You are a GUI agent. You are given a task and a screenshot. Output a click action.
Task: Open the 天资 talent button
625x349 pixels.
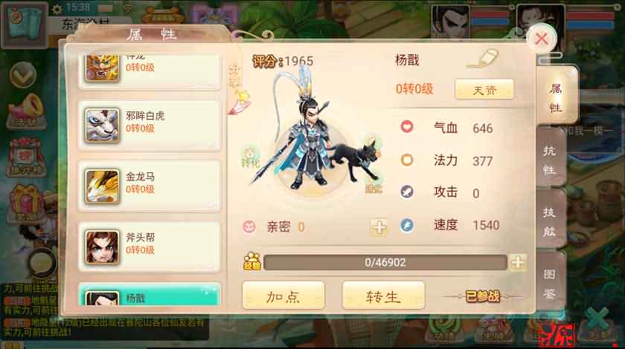484,90
